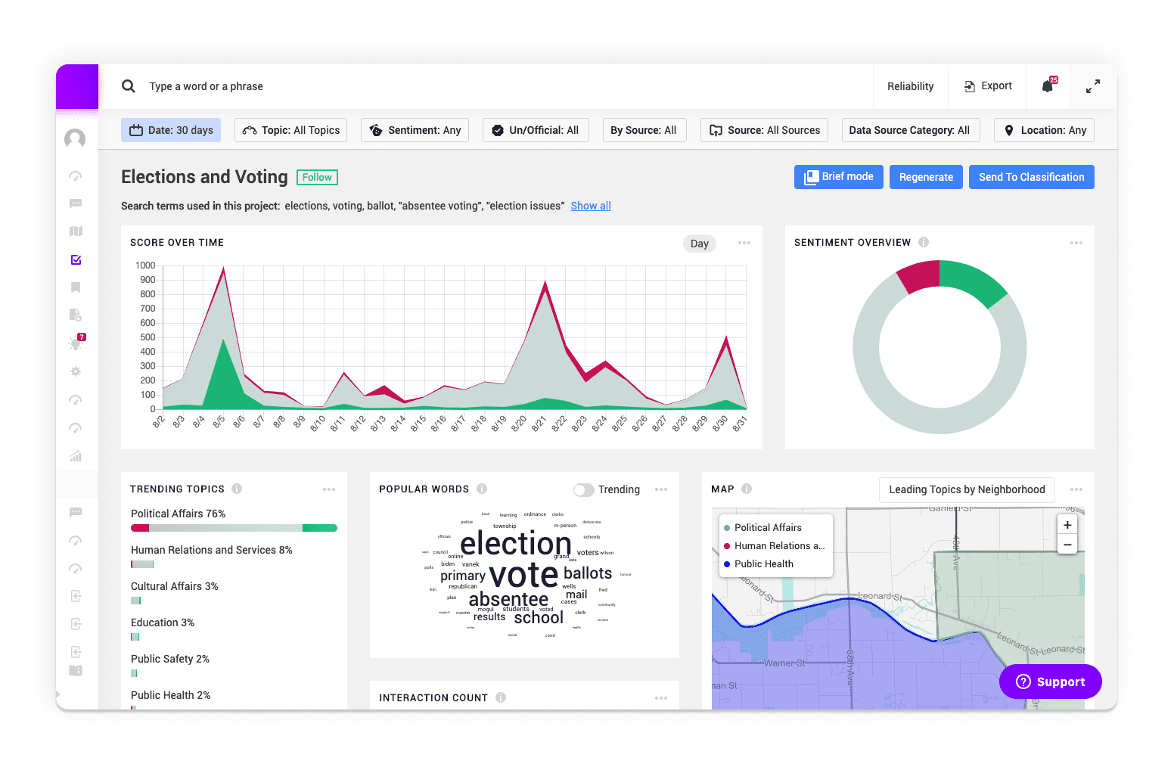
Task: Open Popular Words options menu
Action: pyautogui.click(x=661, y=489)
